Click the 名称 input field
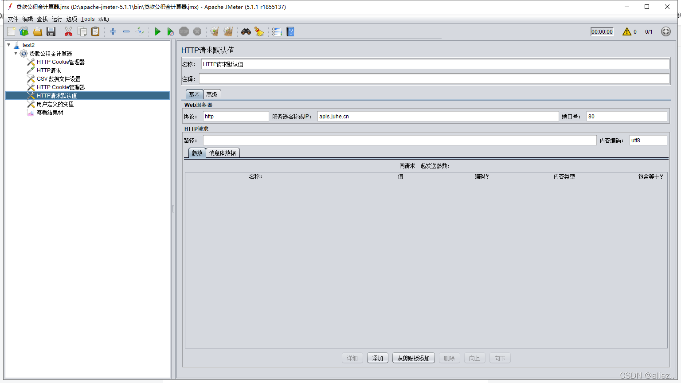Image resolution: width=681 pixels, height=383 pixels. (x=435, y=64)
